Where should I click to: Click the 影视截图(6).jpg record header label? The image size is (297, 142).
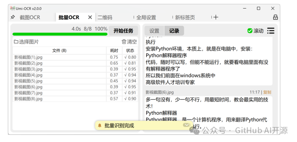click(x=160, y=92)
